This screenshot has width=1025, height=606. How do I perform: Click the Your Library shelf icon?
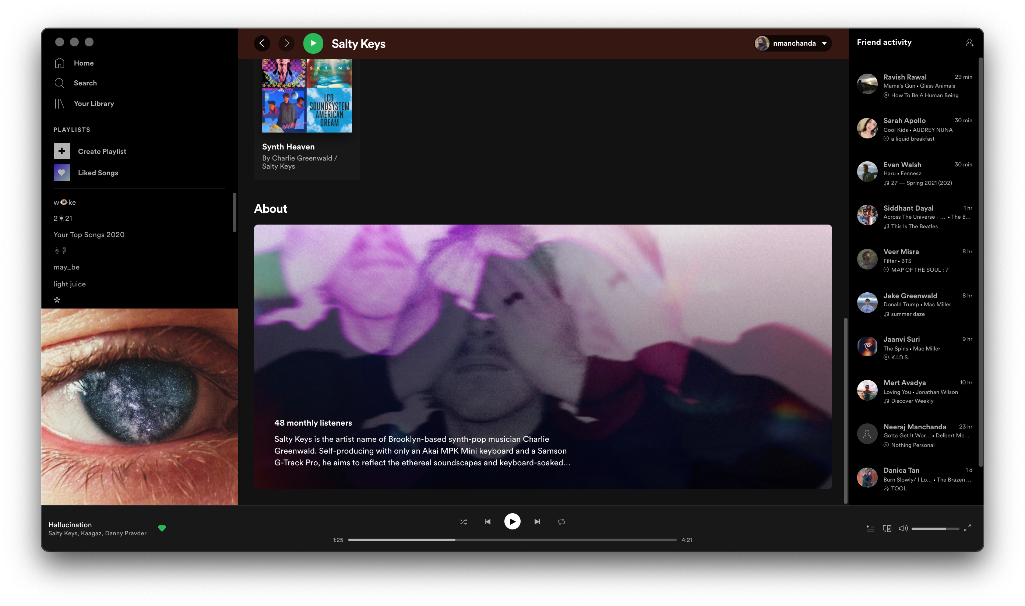click(60, 104)
